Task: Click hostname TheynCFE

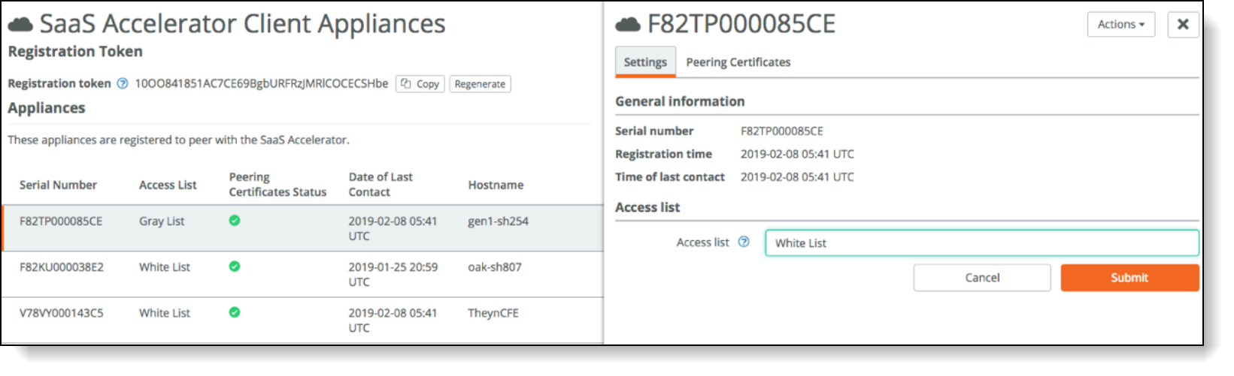Action: [493, 313]
